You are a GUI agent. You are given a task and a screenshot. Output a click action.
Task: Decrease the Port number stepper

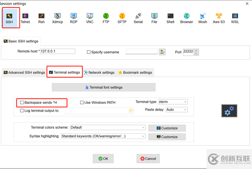196,54
